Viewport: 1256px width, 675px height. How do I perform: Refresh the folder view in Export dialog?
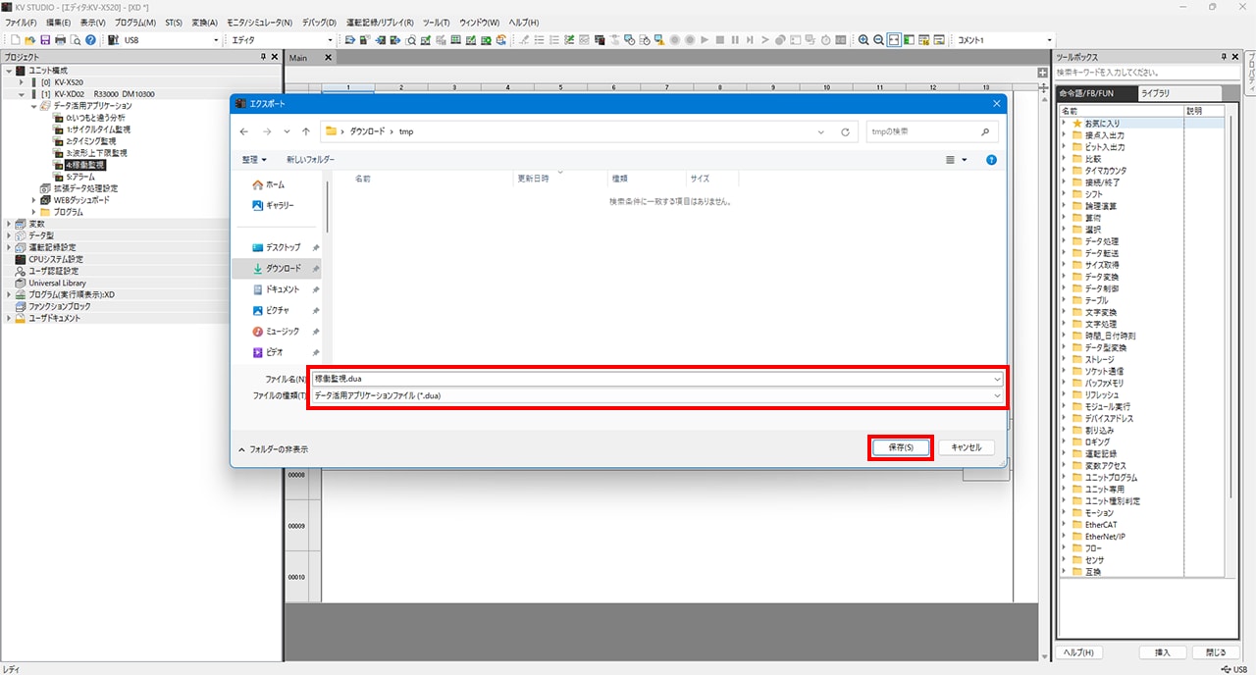click(846, 131)
